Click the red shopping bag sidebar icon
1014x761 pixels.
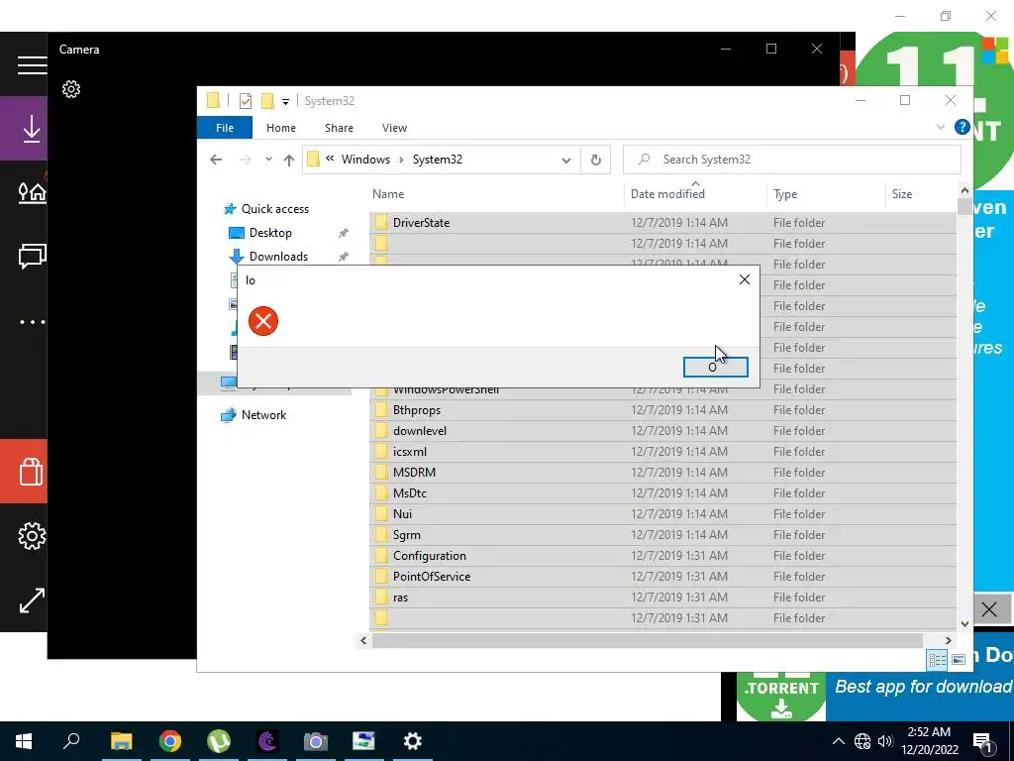[31, 471]
